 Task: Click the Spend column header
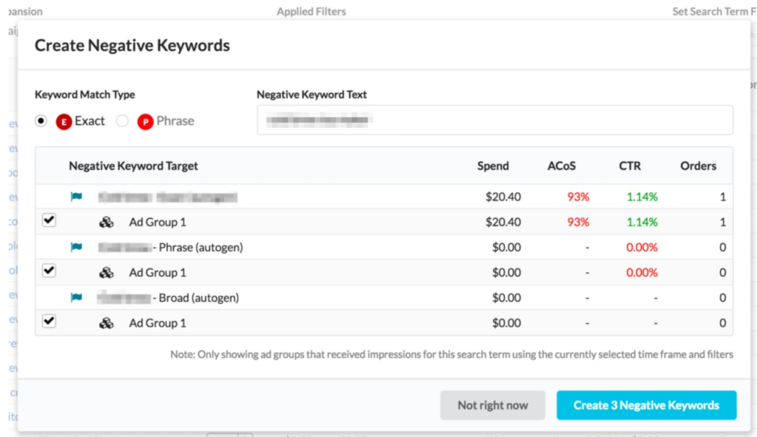click(x=493, y=166)
